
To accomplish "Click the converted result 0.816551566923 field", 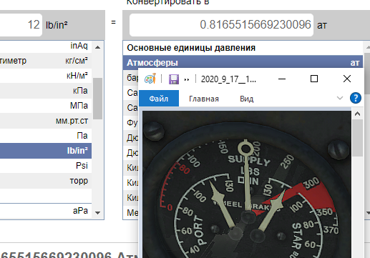I will [221, 25].
